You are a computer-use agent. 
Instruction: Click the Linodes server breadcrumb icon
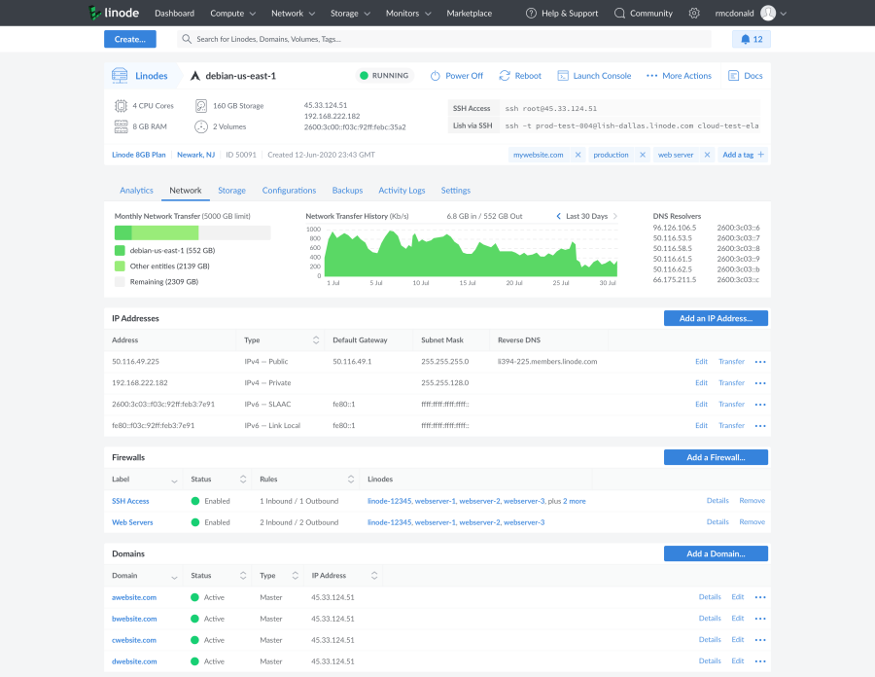click(120, 75)
